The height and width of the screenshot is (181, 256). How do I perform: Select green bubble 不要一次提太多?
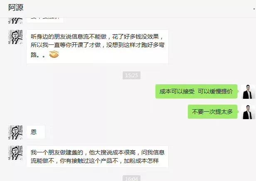(213, 112)
